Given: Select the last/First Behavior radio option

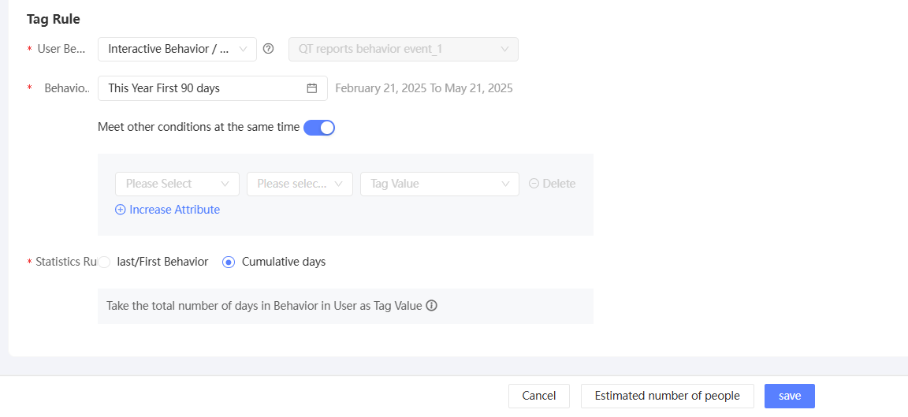Looking at the screenshot, I should [104, 262].
